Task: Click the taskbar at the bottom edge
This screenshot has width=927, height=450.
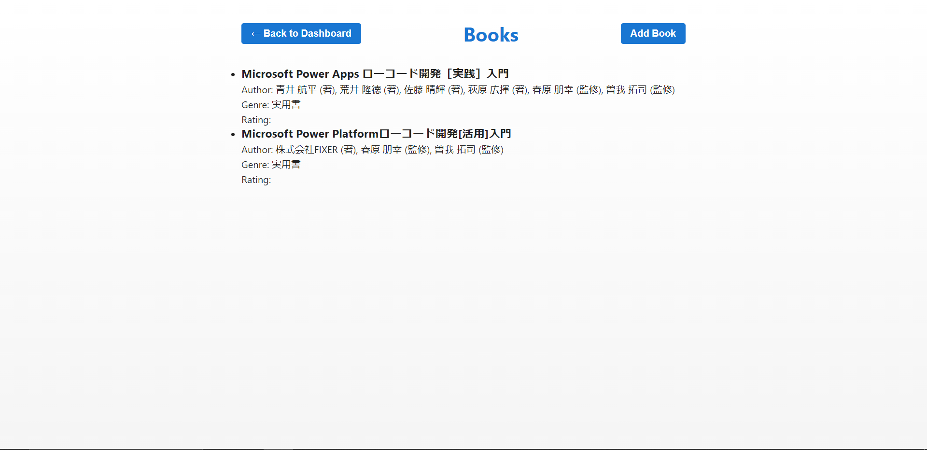Action: (x=463, y=448)
